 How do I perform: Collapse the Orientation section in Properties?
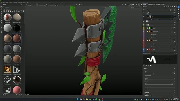click(144, 92)
